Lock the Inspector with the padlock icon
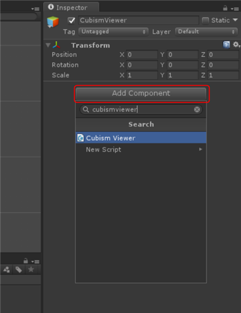This screenshot has width=241, height=313. 225,8
